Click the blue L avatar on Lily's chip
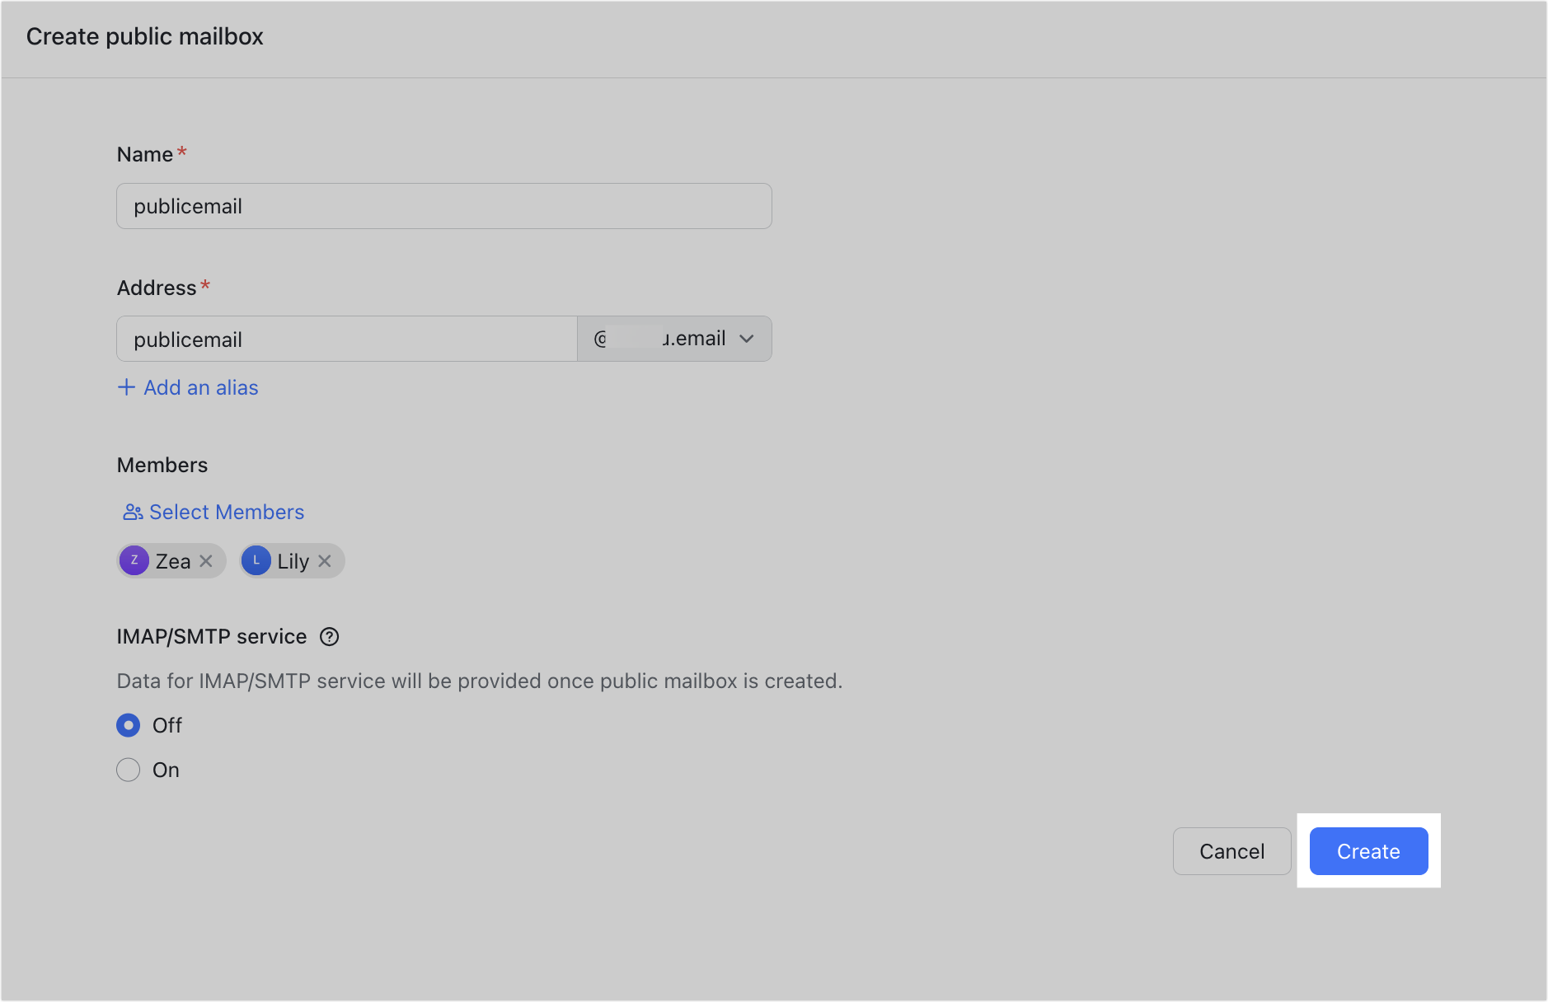Image resolution: width=1548 pixels, height=1002 pixels. (256, 560)
